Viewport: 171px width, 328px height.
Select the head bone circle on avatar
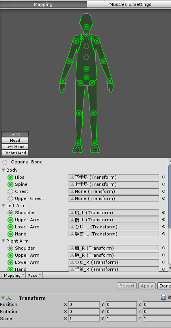[x=86, y=27]
